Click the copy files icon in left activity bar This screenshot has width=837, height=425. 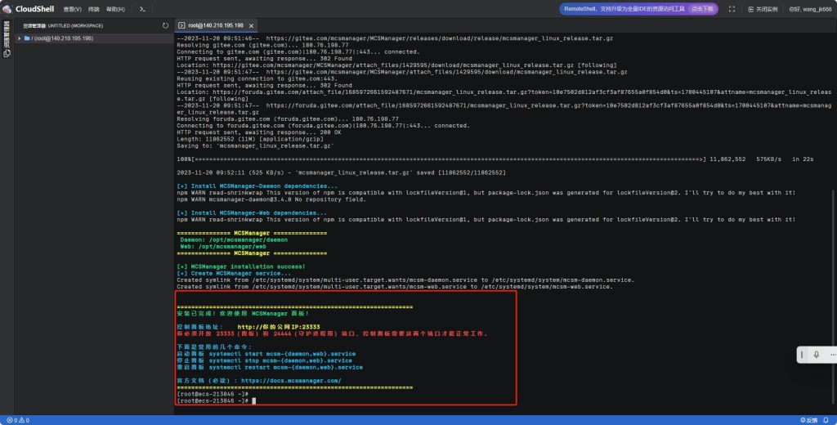(x=7, y=53)
